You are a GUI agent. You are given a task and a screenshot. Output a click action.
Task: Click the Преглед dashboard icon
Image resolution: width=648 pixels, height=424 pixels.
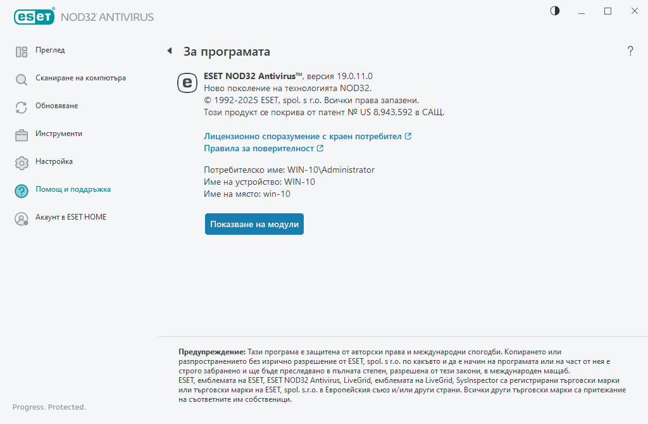tap(22, 52)
